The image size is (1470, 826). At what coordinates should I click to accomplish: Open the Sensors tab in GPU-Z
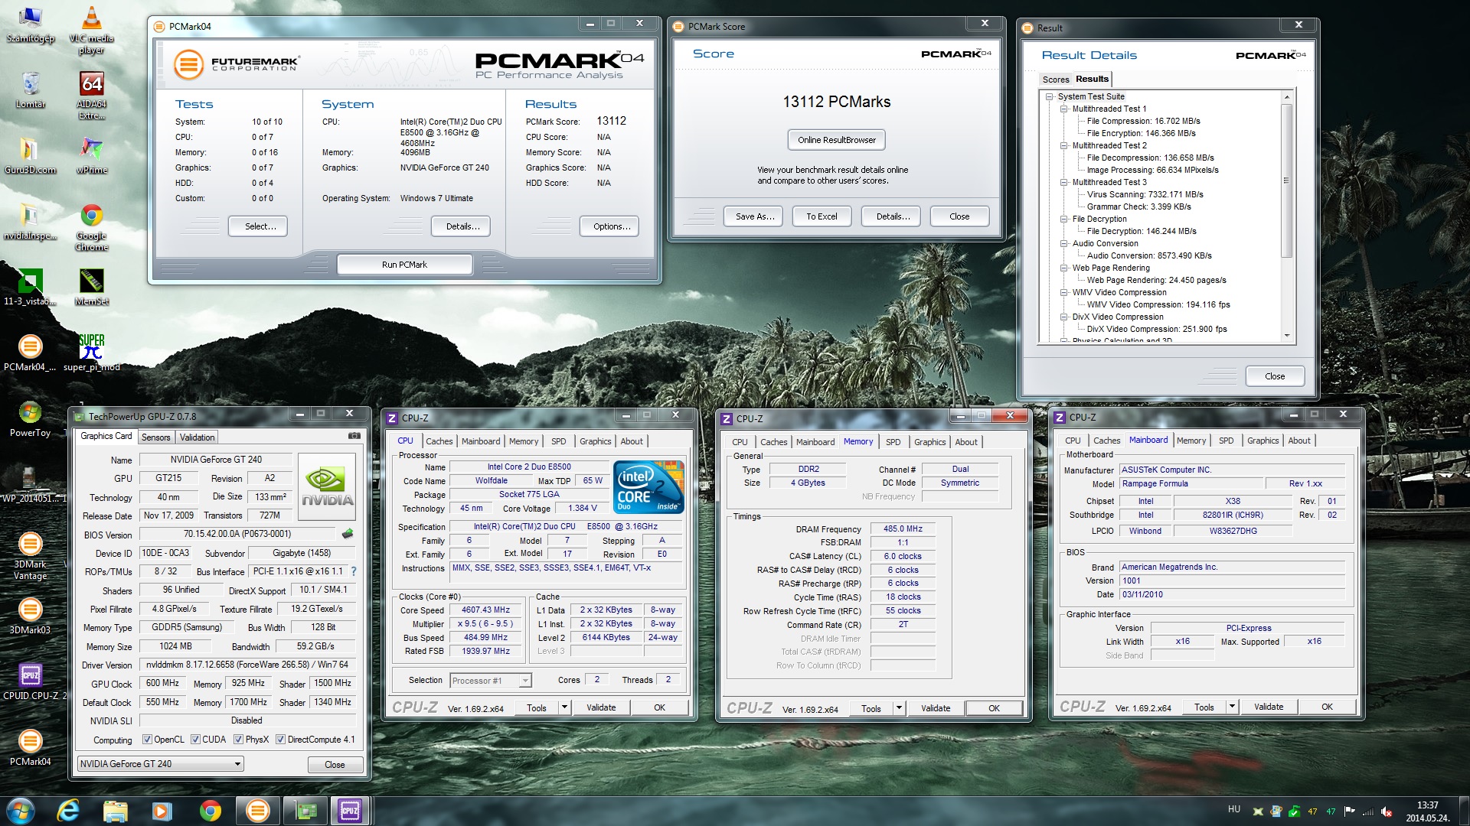click(x=156, y=437)
